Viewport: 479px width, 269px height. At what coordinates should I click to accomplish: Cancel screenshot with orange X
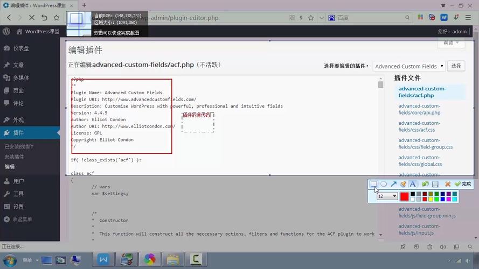click(x=448, y=184)
